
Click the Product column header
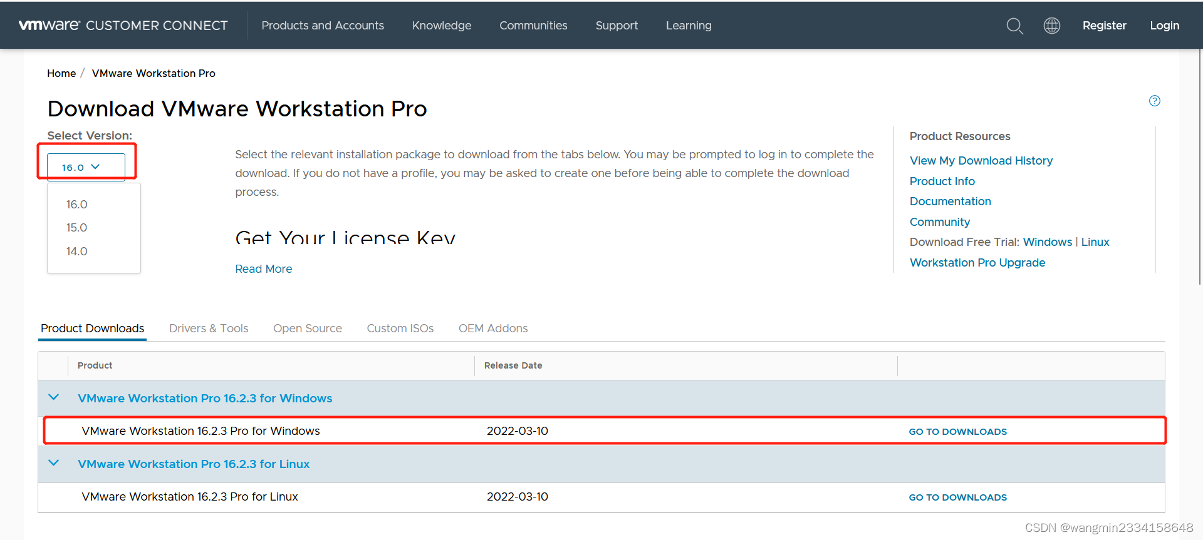95,365
